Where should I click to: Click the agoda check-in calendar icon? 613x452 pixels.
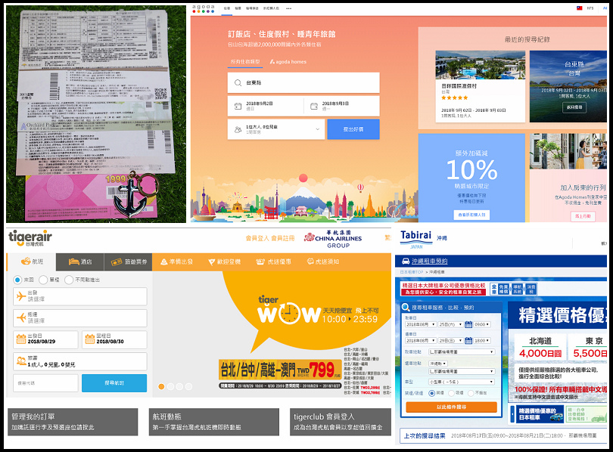[238, 106]
